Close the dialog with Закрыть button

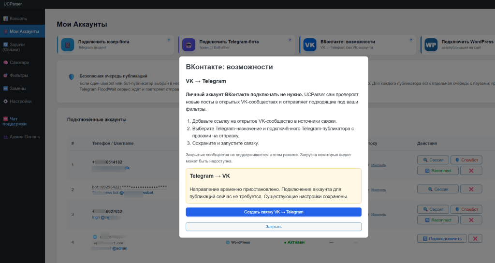pos(274,227)
